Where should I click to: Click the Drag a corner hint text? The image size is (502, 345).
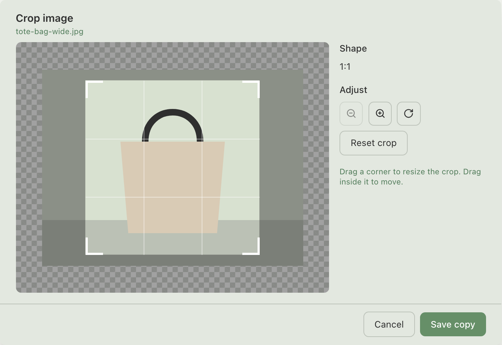coord(410,177)
